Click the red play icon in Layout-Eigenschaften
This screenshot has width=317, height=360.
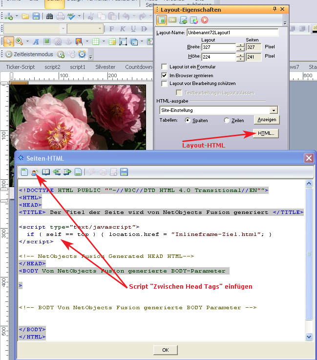(205, 20)
